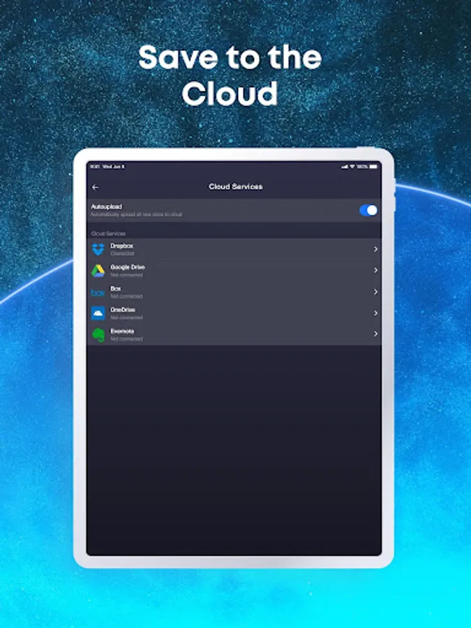Viewport: 471px width, 628px height.
Task: Click the cellular signal icon in status bar
Action: pos(345,167)
